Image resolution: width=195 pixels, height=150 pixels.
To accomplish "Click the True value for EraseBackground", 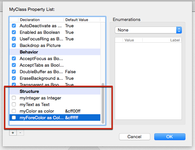I will coord(69,78).
